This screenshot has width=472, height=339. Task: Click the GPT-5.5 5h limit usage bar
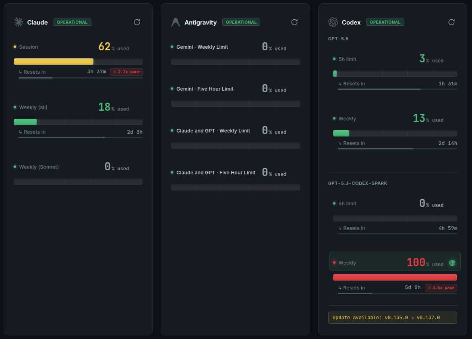pyautogui.click(x=395, y=74)
